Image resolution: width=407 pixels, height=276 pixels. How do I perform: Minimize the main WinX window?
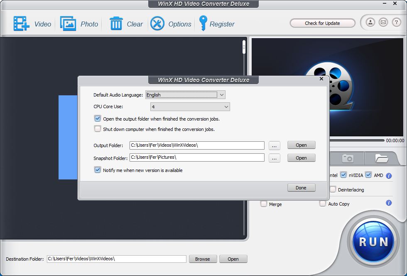385,4
